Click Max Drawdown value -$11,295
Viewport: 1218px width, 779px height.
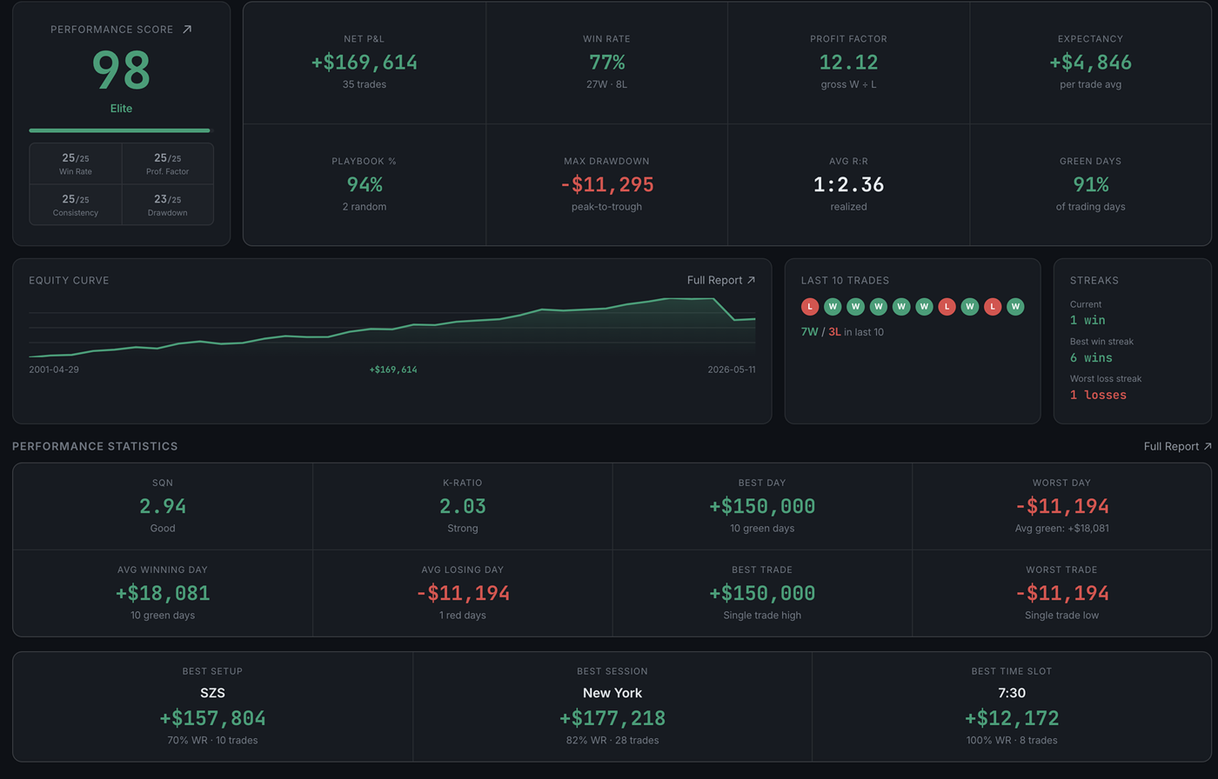click(607, 185)
